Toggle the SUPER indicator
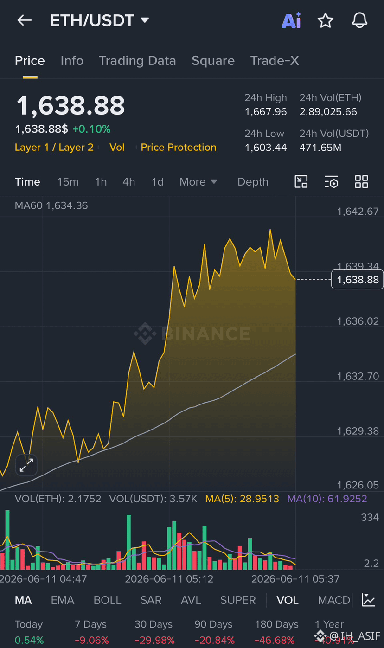 [x=238, y=600]
